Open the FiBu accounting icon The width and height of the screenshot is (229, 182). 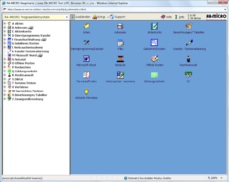click(120, 43)
